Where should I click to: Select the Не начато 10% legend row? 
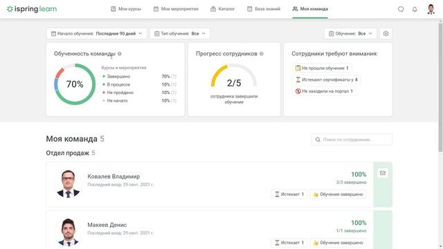pos(139,100)
